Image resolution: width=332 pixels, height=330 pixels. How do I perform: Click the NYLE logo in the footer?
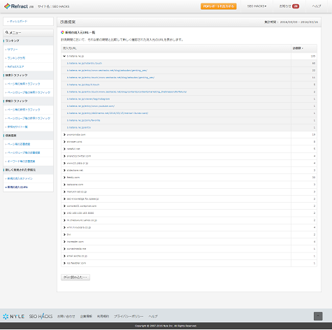(13, 316)
